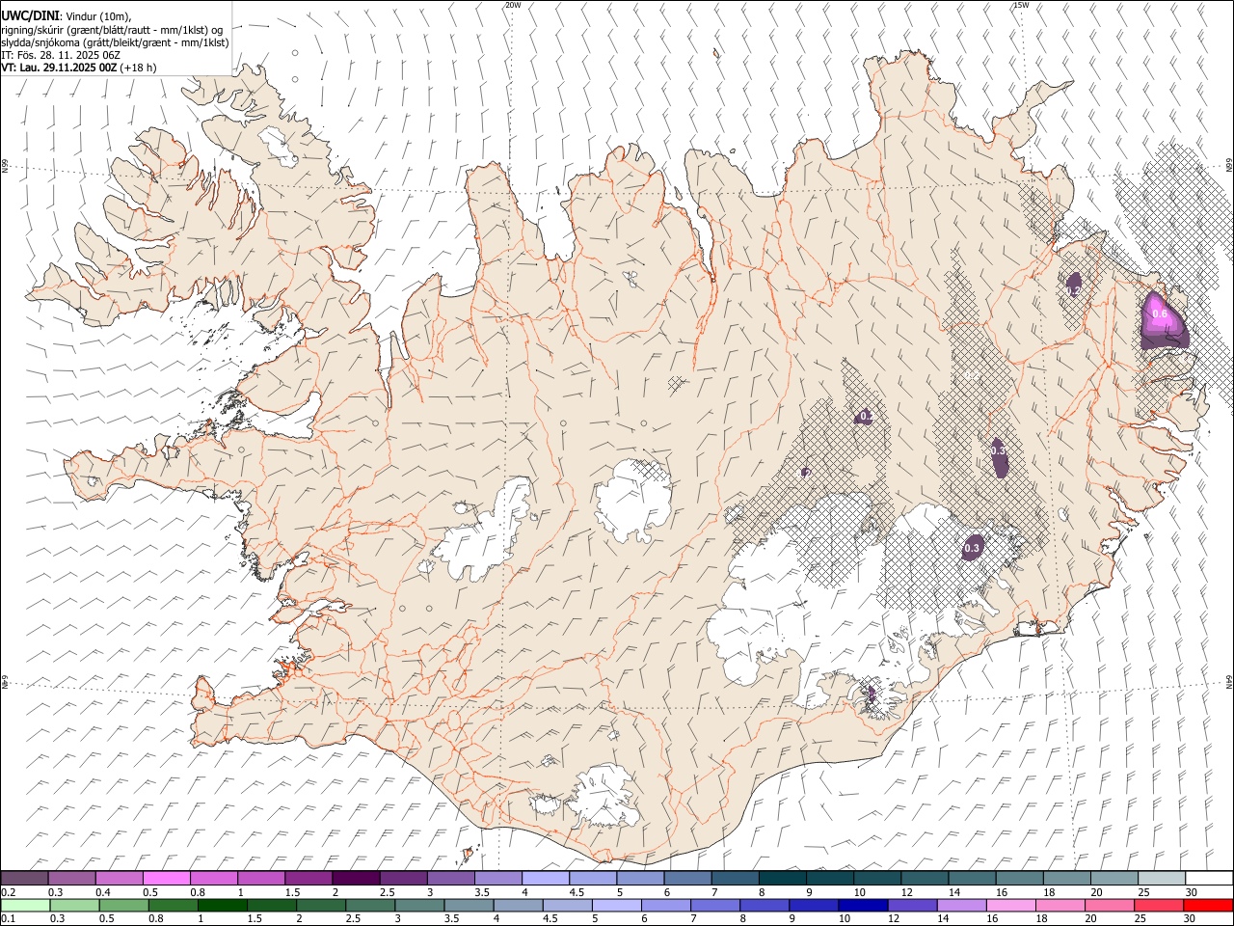
Task: Click the '12' label under the lower legend
Action: point(895,919)
